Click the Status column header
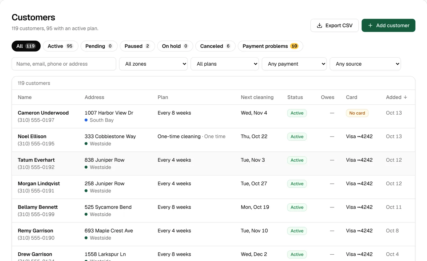Screen dimensions: 427x261 [295, 97]
